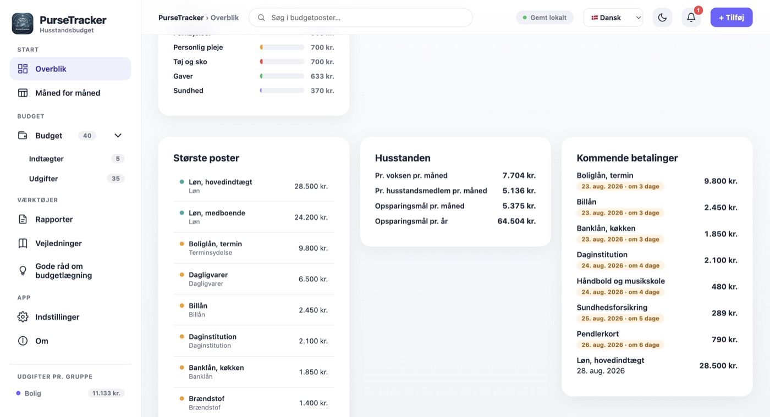This screenshot has height=417, width=770.
Task: Select Løn, hovedindtægt in Kommende betalinger
Action: click(x=657, y=365)
